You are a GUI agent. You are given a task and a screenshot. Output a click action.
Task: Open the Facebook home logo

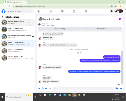[x=4, y=11]
